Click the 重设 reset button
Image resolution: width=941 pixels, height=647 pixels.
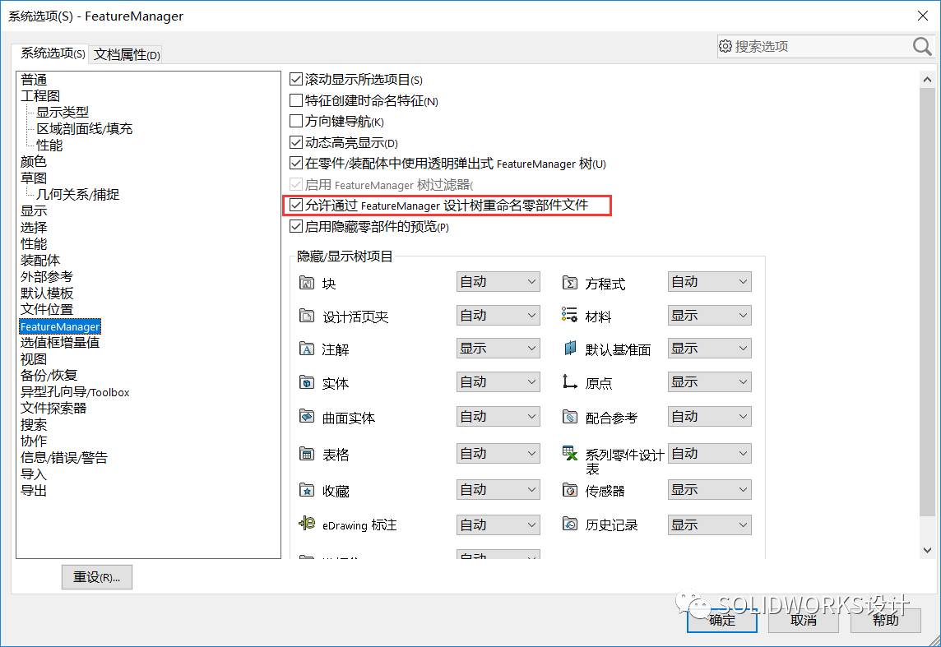click(96, 577)
